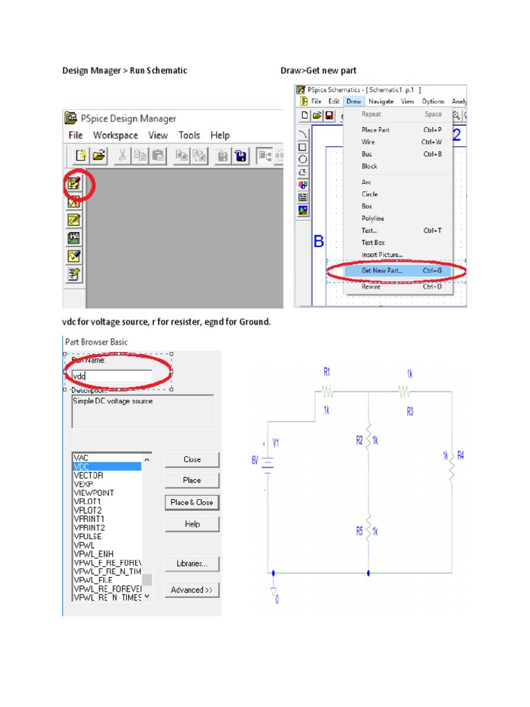Click the magnifier zoom icon in Schematics toolbar
Image resolution: width=530 pixels, height=707 pixels.
pos(457,115)
